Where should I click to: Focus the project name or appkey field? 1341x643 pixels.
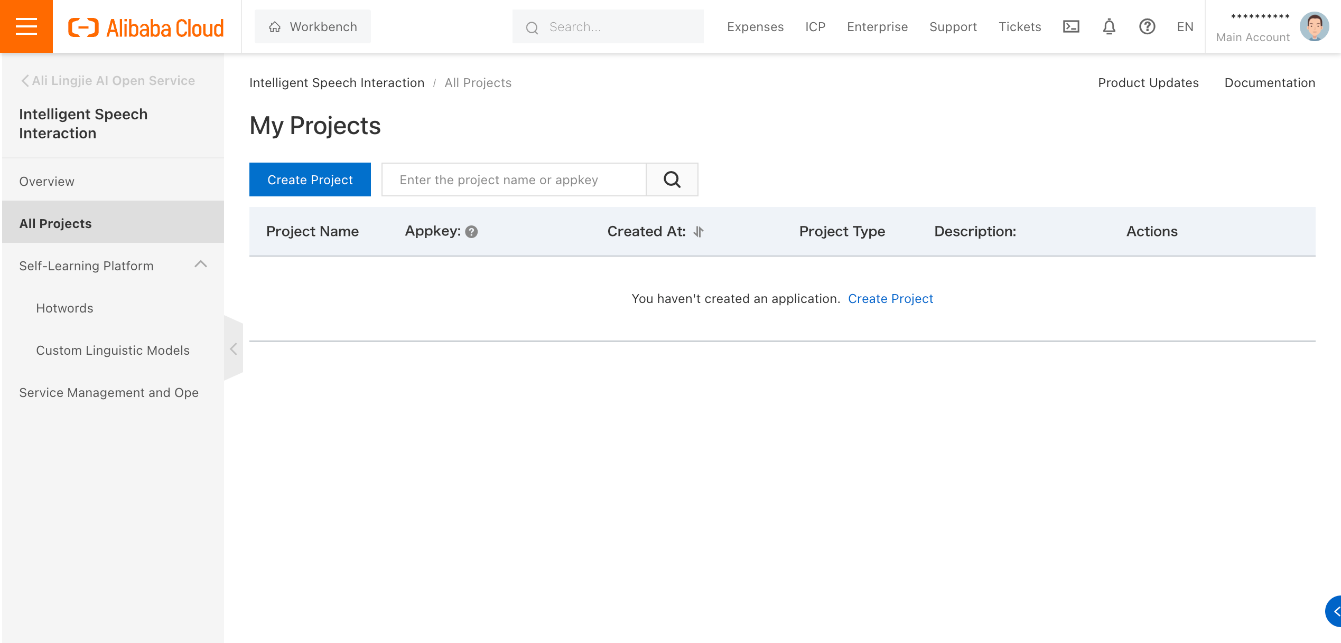(x=514, y=179)
